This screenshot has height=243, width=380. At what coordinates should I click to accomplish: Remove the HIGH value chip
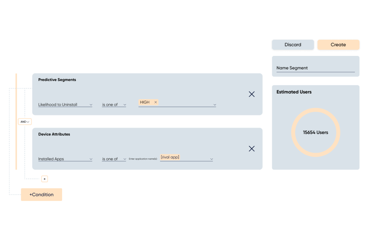click(x=156, y=102)
